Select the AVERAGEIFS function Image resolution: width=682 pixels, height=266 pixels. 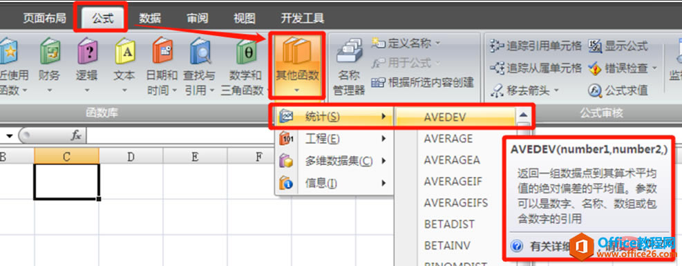[456, 202]
